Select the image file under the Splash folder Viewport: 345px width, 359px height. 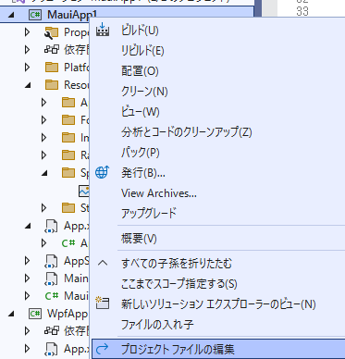click(84, 191)
